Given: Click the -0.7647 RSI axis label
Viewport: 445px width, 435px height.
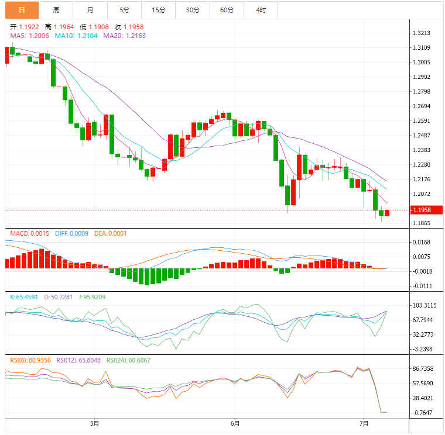Looking at the screenshot, I should click(x=422, y=413).
